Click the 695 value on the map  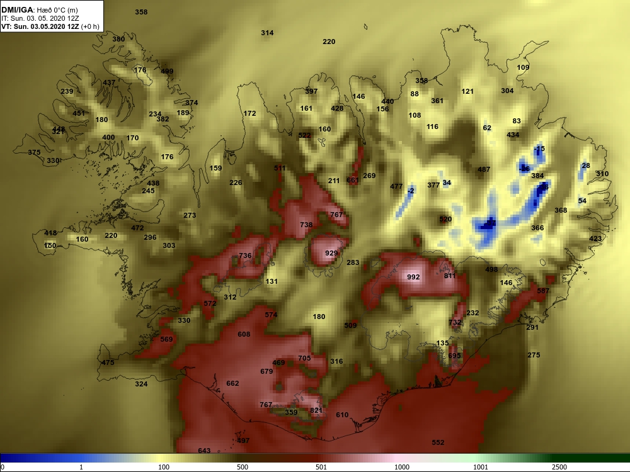454,356
